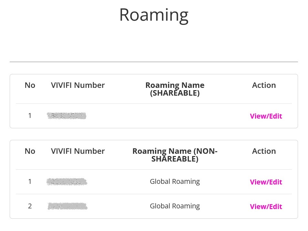
Task: Click the Action header in shareable table
Action: pyautogui.click(x=264, y=85)
